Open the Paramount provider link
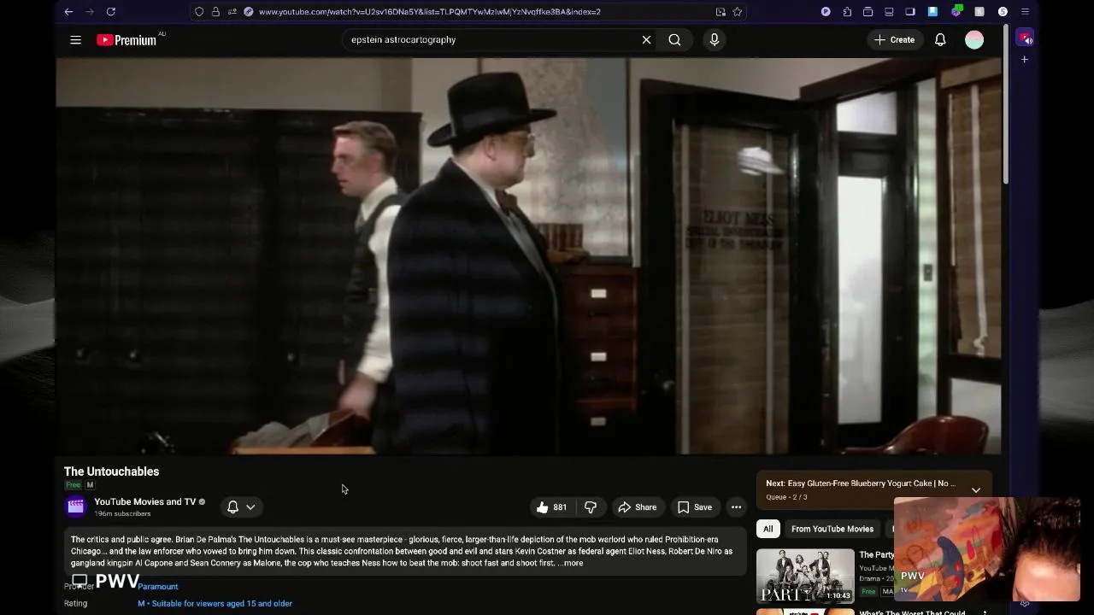 pos(158,587)
